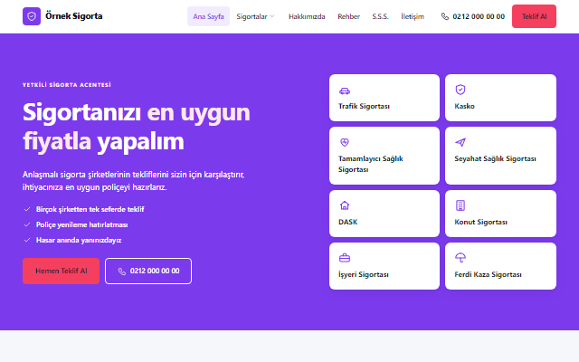Click the outlined 0212 000 00 00 hero button

click(x=148, y=271)
